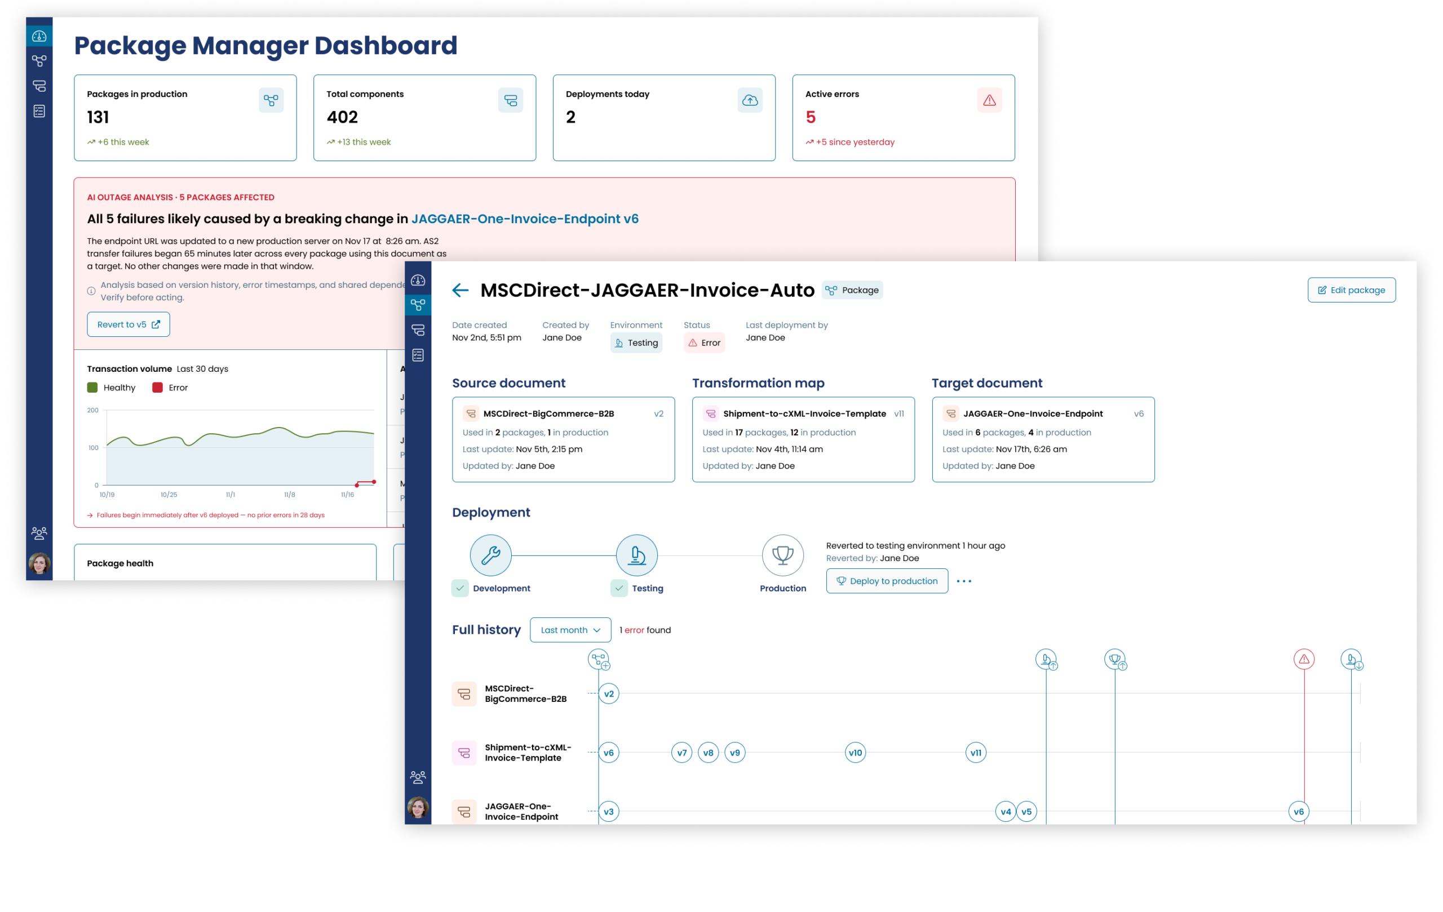
Task: Open the checklist icon in the package window sidebar
Action: [418, 355]
